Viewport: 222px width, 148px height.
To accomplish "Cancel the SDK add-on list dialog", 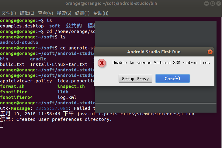I will point(173,78).
